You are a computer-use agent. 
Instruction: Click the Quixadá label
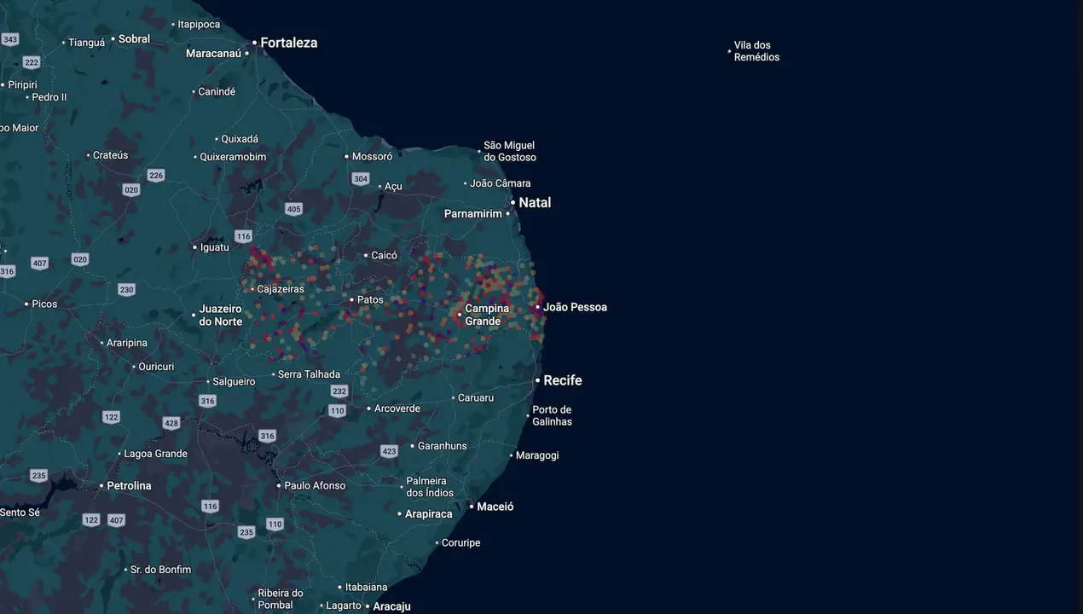click(240, 139)
